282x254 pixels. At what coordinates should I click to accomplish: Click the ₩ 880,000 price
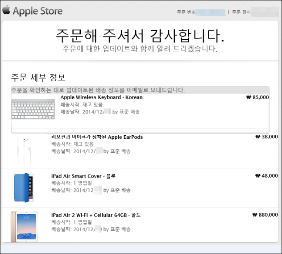click(265, 215)
